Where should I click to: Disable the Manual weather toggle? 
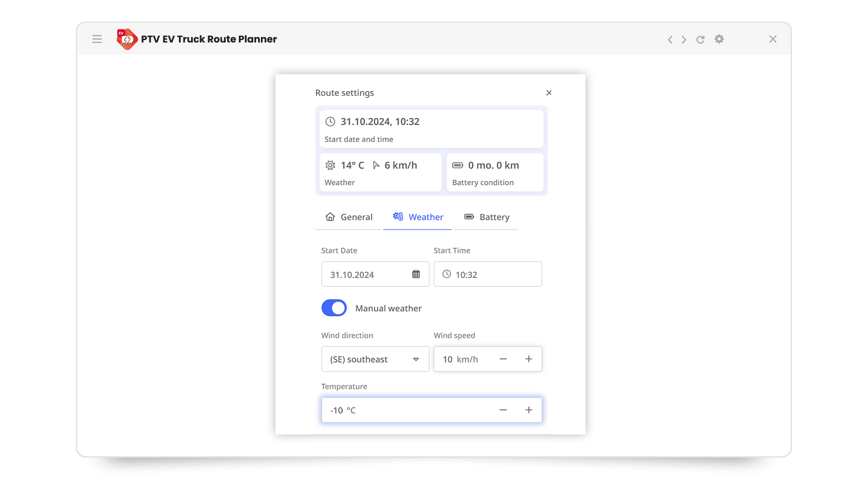tap(334, 308)
